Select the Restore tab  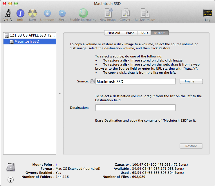tap(160, 33)
